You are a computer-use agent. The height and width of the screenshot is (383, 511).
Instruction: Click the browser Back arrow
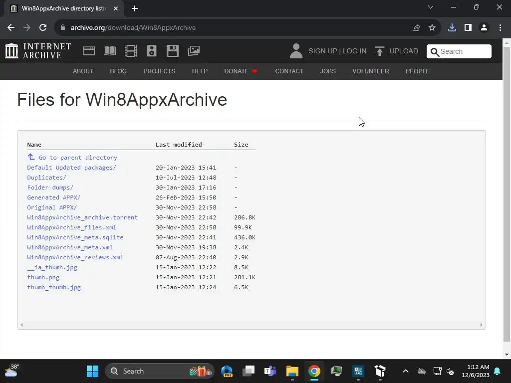click(x=11, y=28)
